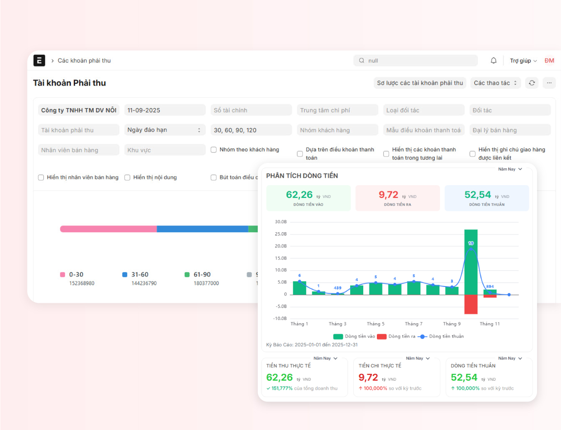Click the Các khoản phải thu breadcrumb
This screenshot has height=430, width=561.
point(84,61)
